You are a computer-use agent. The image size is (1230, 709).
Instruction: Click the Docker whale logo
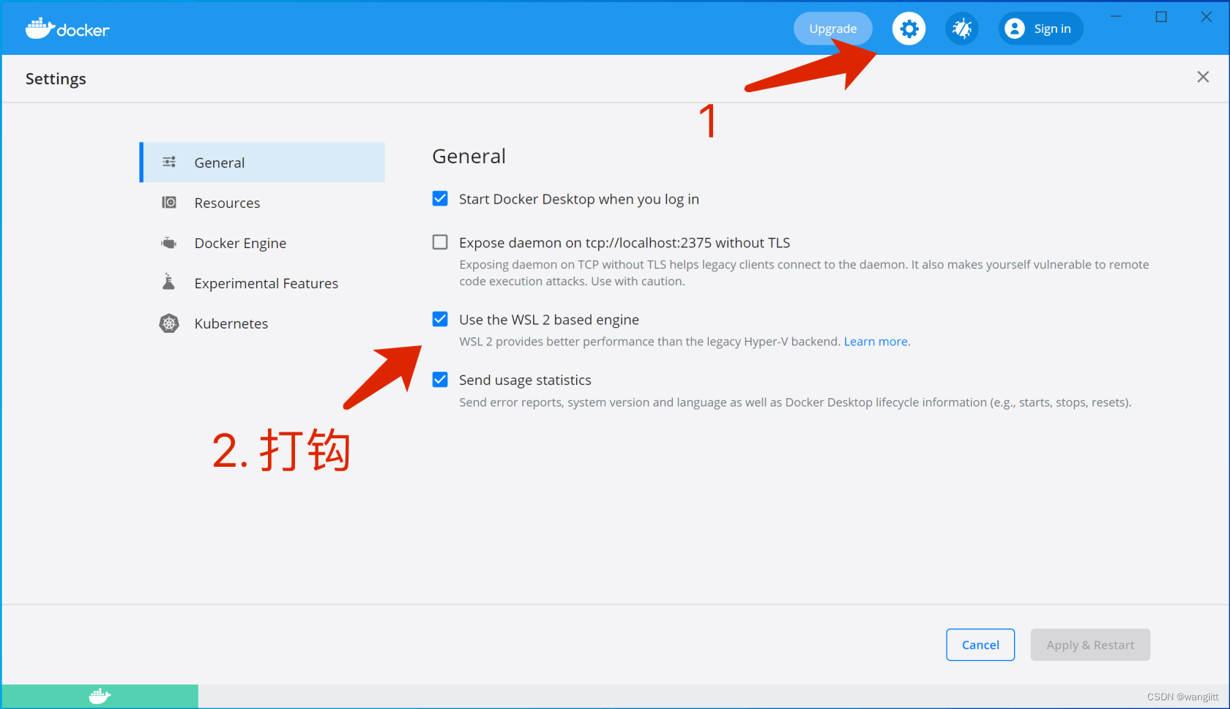point(67,29)
